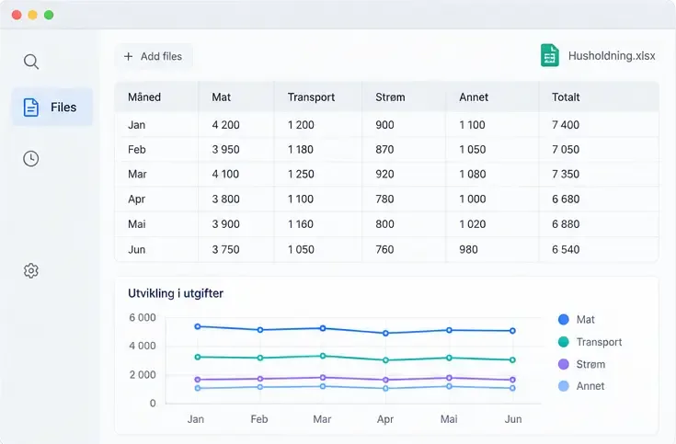Click the purple Strøm legend swatch

564,364
